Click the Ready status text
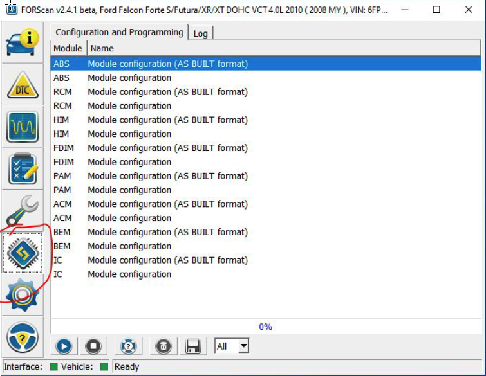Screen dimensions: 486x376 point(126,367)
